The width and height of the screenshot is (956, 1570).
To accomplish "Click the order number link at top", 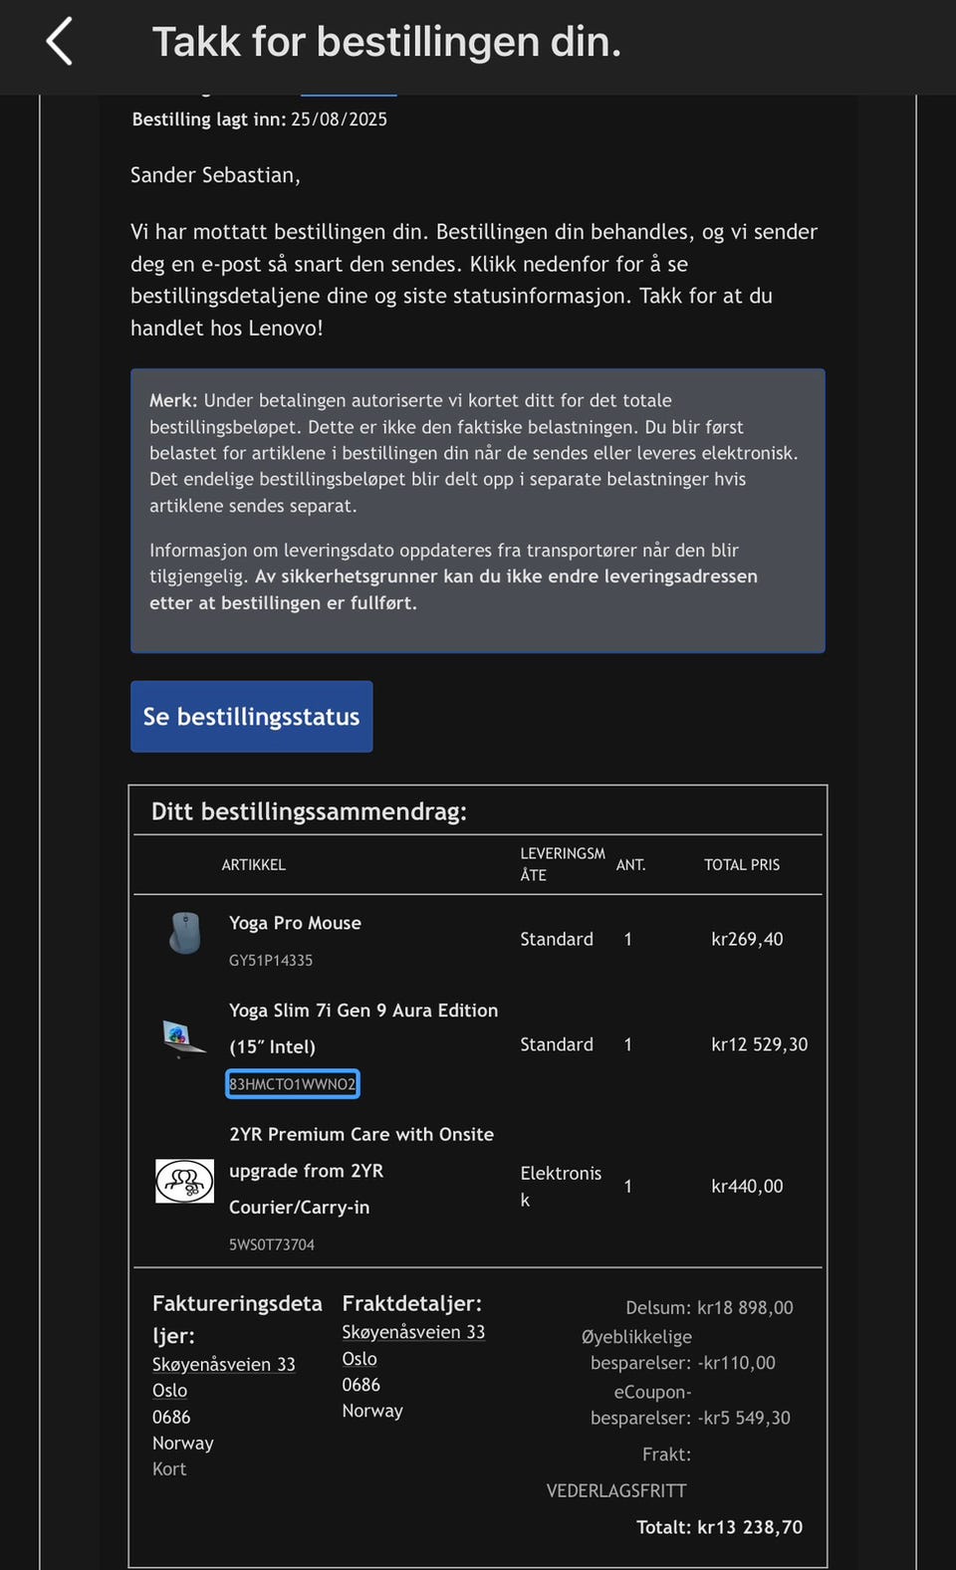I will point(349,94).
